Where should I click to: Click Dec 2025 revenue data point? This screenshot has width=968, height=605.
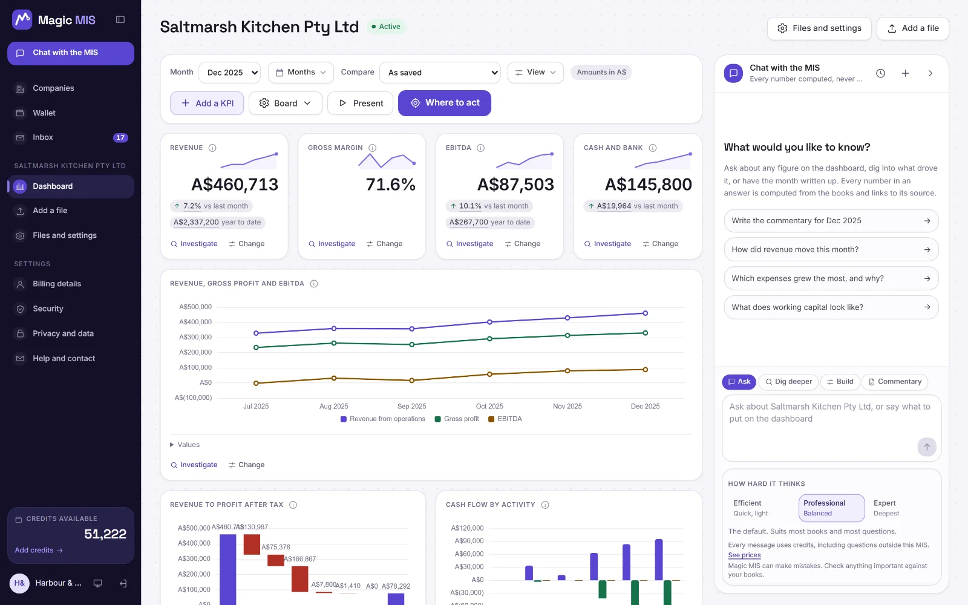click(645, 313)
